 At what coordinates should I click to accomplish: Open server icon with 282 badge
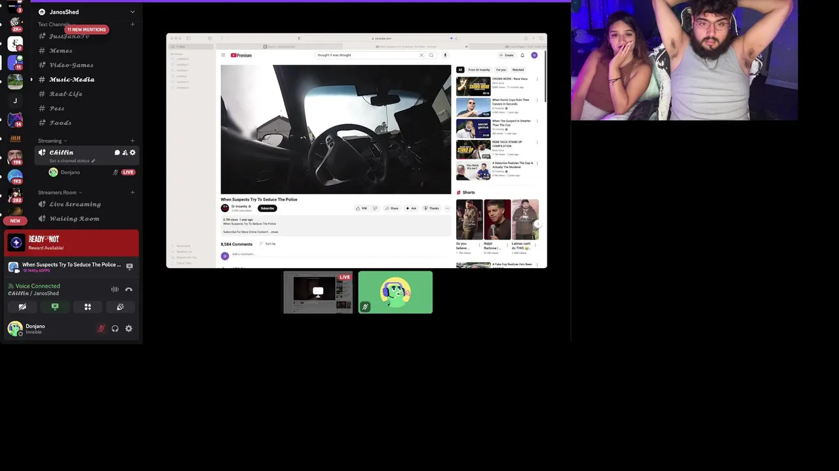coord(15,196)
